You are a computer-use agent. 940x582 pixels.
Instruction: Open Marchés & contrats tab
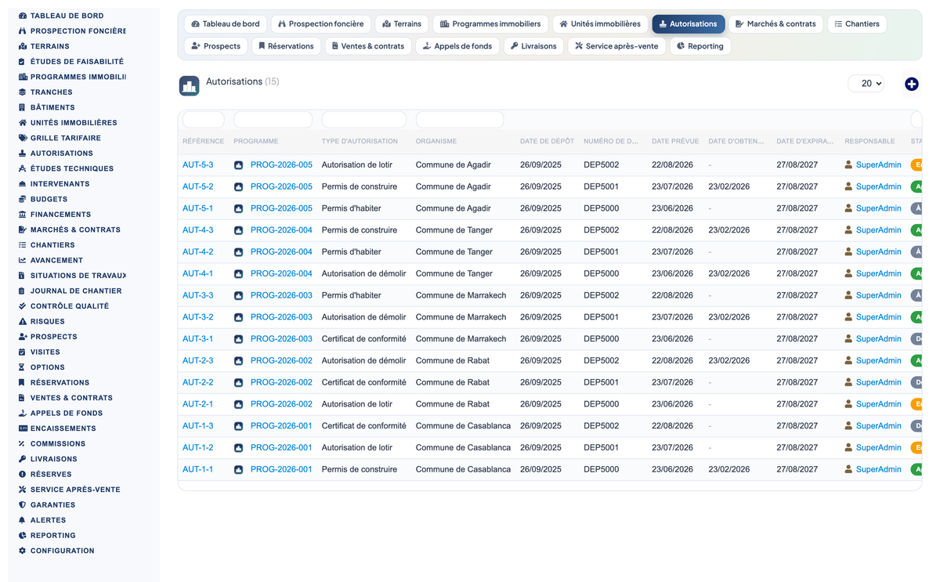[x=775, y=24]
